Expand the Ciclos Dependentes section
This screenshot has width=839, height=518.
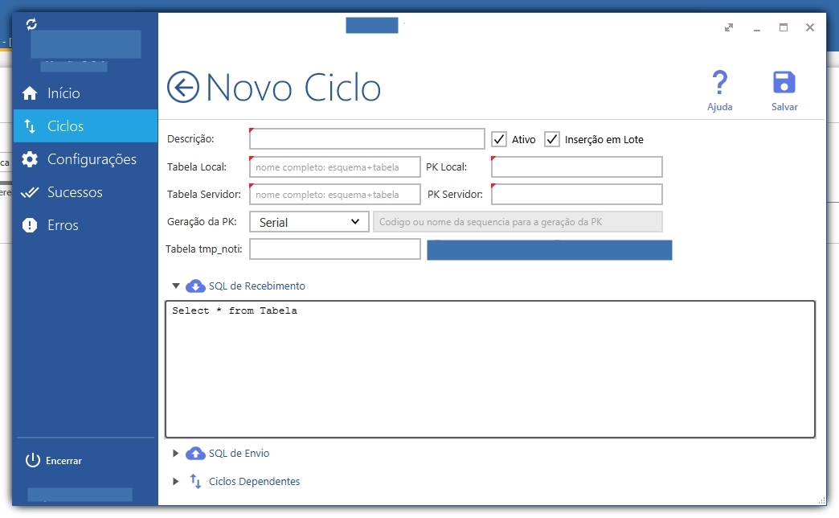coord(175,481)
